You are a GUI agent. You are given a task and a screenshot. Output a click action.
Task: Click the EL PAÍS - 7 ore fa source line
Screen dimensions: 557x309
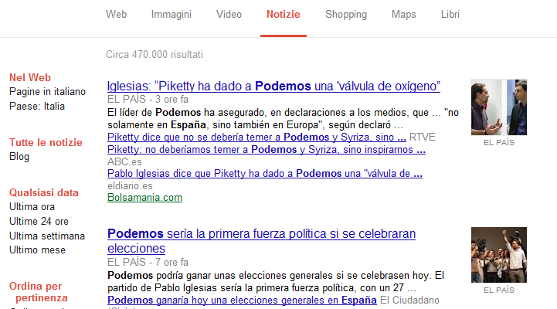click(148, 262)
